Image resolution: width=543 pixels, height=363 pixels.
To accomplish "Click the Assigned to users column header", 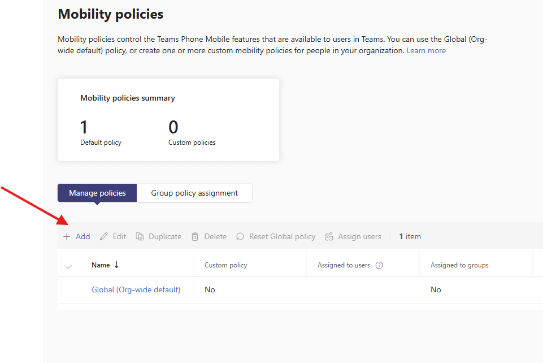I will click(344, 265).
